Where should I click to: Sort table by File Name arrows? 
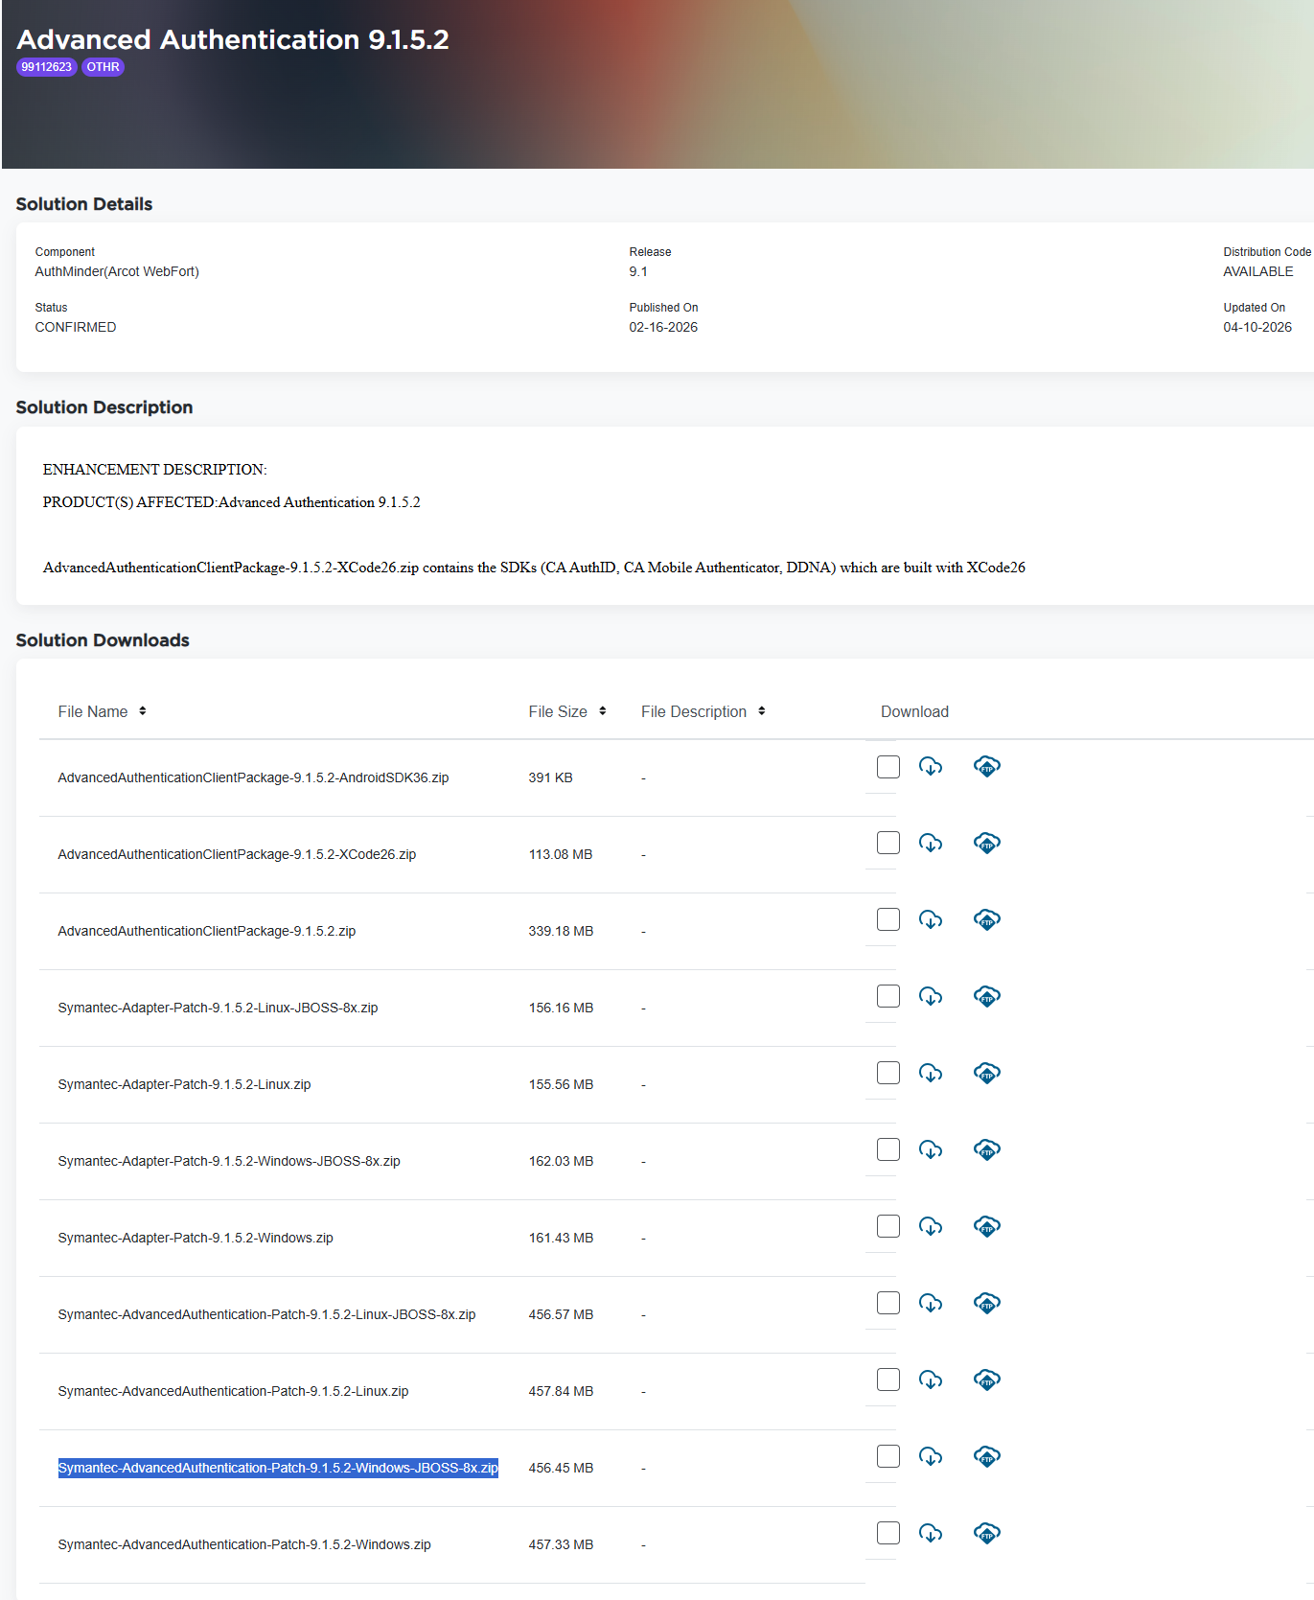click(143, 711)
